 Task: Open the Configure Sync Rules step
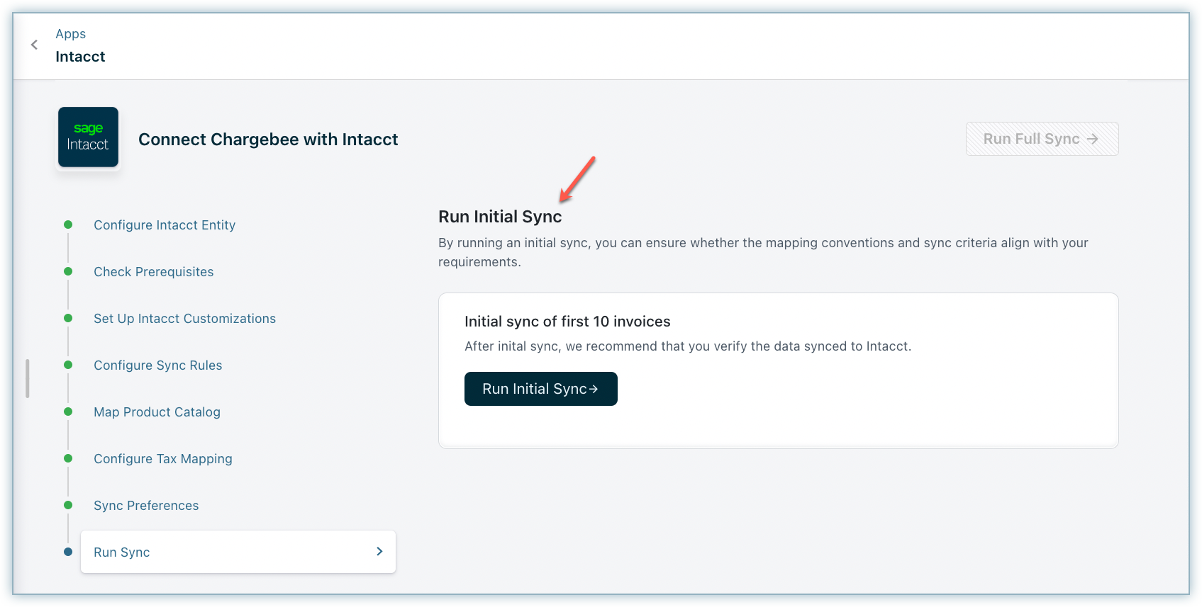157,365
